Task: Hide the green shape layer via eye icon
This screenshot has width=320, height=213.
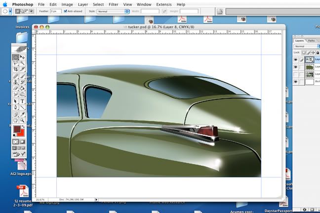Action: (295, 67)
